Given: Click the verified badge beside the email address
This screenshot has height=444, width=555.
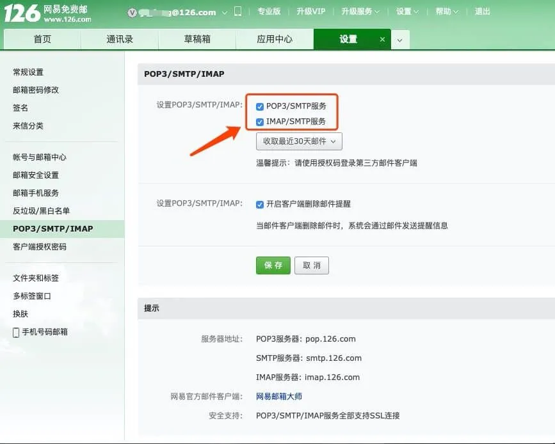Looking at the screenshot, I should point(133,12).
